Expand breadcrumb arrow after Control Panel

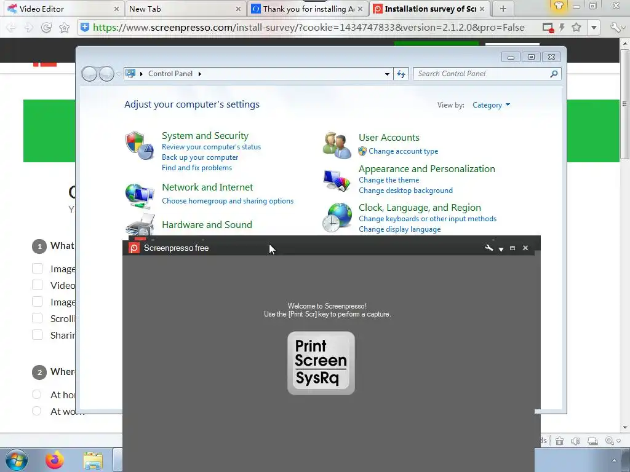click(200, 74)
